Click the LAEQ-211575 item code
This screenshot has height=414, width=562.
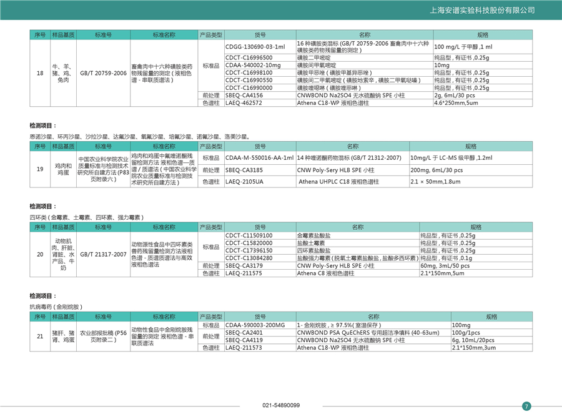tap(244, 273)
